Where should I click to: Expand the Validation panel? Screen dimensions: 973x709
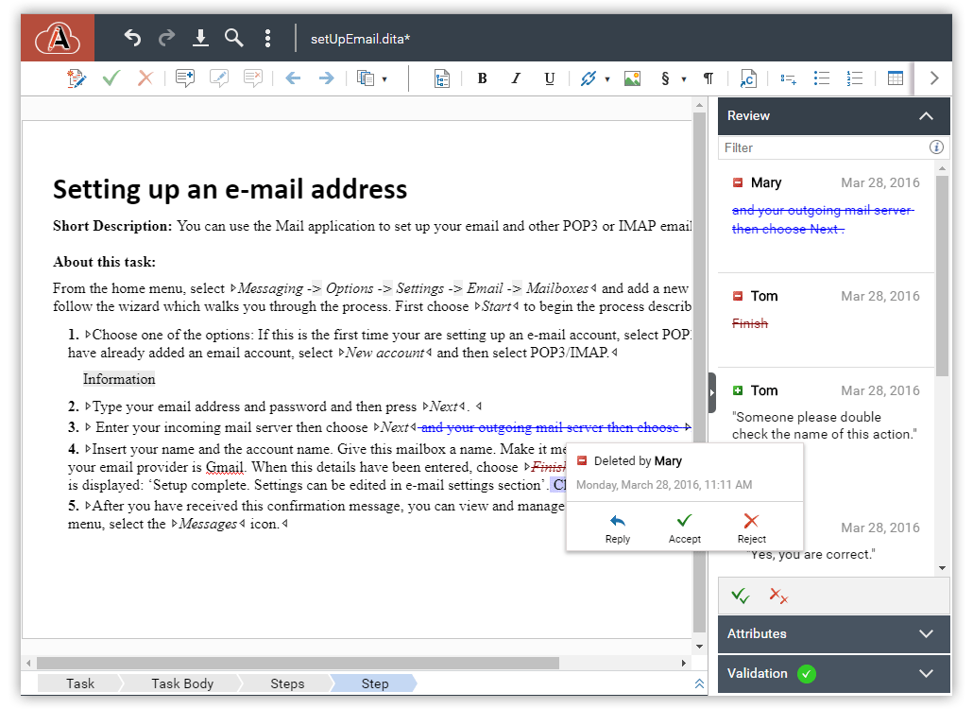tap(834, 674)
